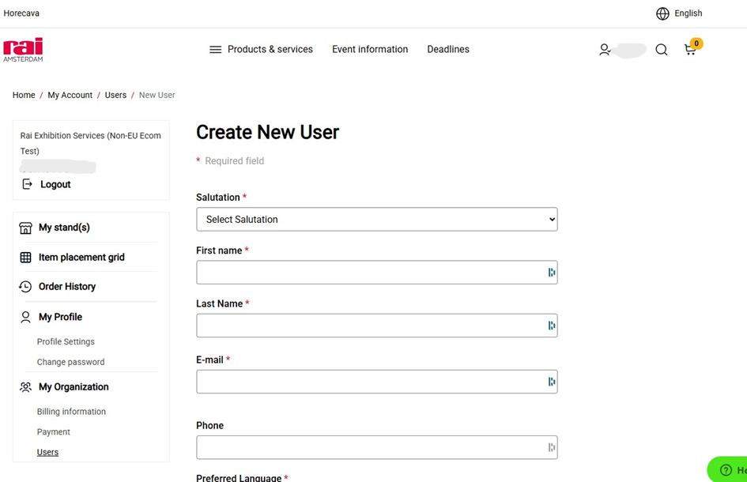Go to My stand(s) in sidebar

64,228
